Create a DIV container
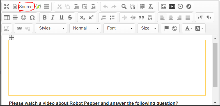This screenshot has height=106, width=220. [150, 17]
